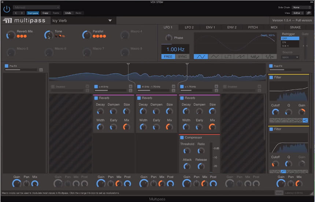315x202 pixels.
Task: Set LFO rate mode to FREE
Action: [168, 57]
